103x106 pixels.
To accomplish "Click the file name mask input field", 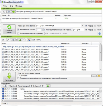I will click(59, 25).
